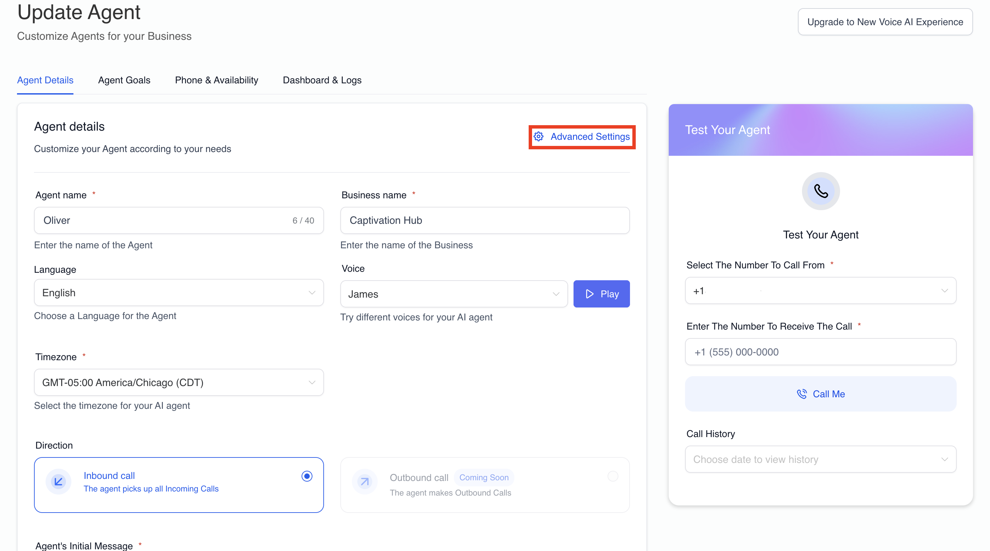Screen dimensions: 990x551
Task: Click the phone icon in Test Your Agent
Action: click(820, 191)
